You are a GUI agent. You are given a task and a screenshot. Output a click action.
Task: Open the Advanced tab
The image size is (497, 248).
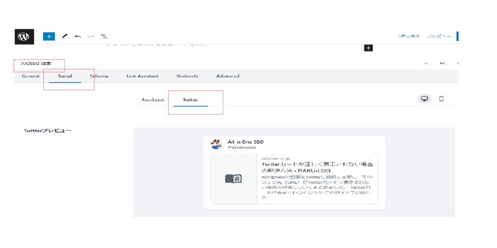228,76
